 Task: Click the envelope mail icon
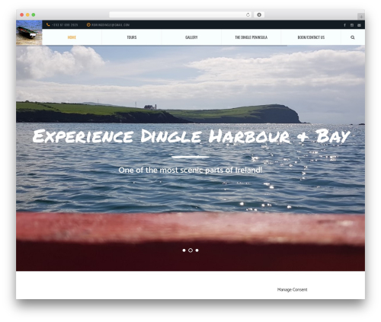pyautogui.click(x=359, y=25)
